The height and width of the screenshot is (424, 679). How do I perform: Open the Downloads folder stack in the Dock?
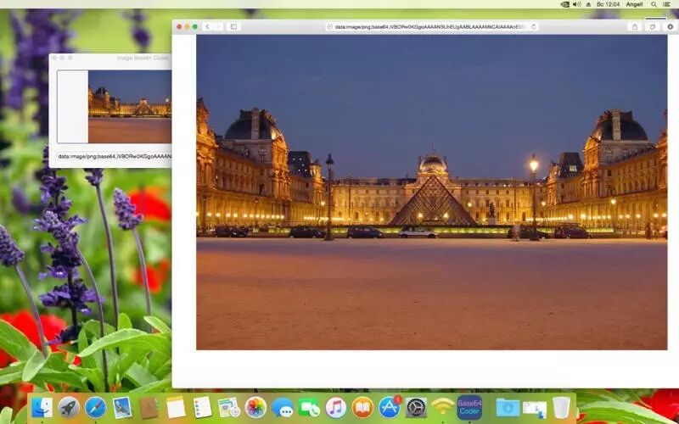[x=508, y=408]
